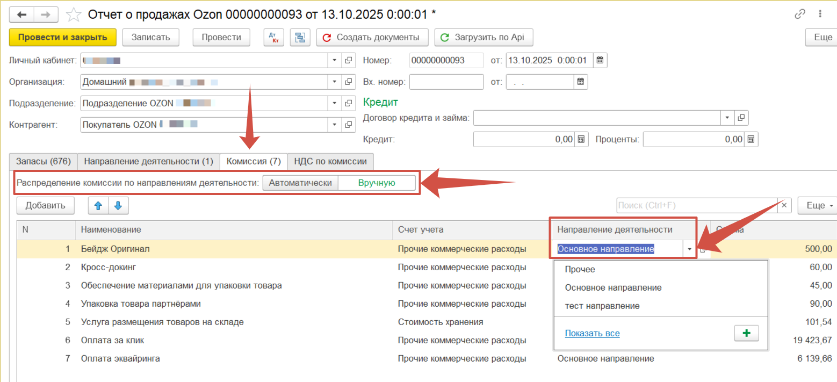This screenshot has width=837, height=382.
Task: Show Дт/Кт postings of the document
Action: (x=274, y=38)
